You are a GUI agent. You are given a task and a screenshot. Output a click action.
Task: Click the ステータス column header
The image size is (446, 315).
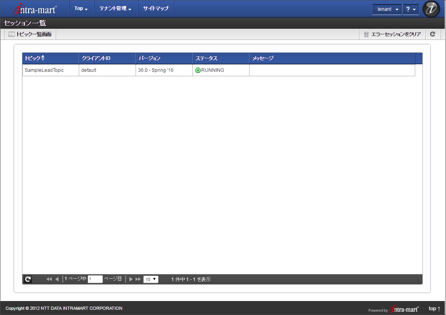tap(221, 58)
